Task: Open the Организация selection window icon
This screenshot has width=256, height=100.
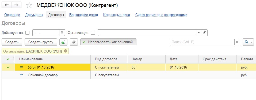Action: 205,33
